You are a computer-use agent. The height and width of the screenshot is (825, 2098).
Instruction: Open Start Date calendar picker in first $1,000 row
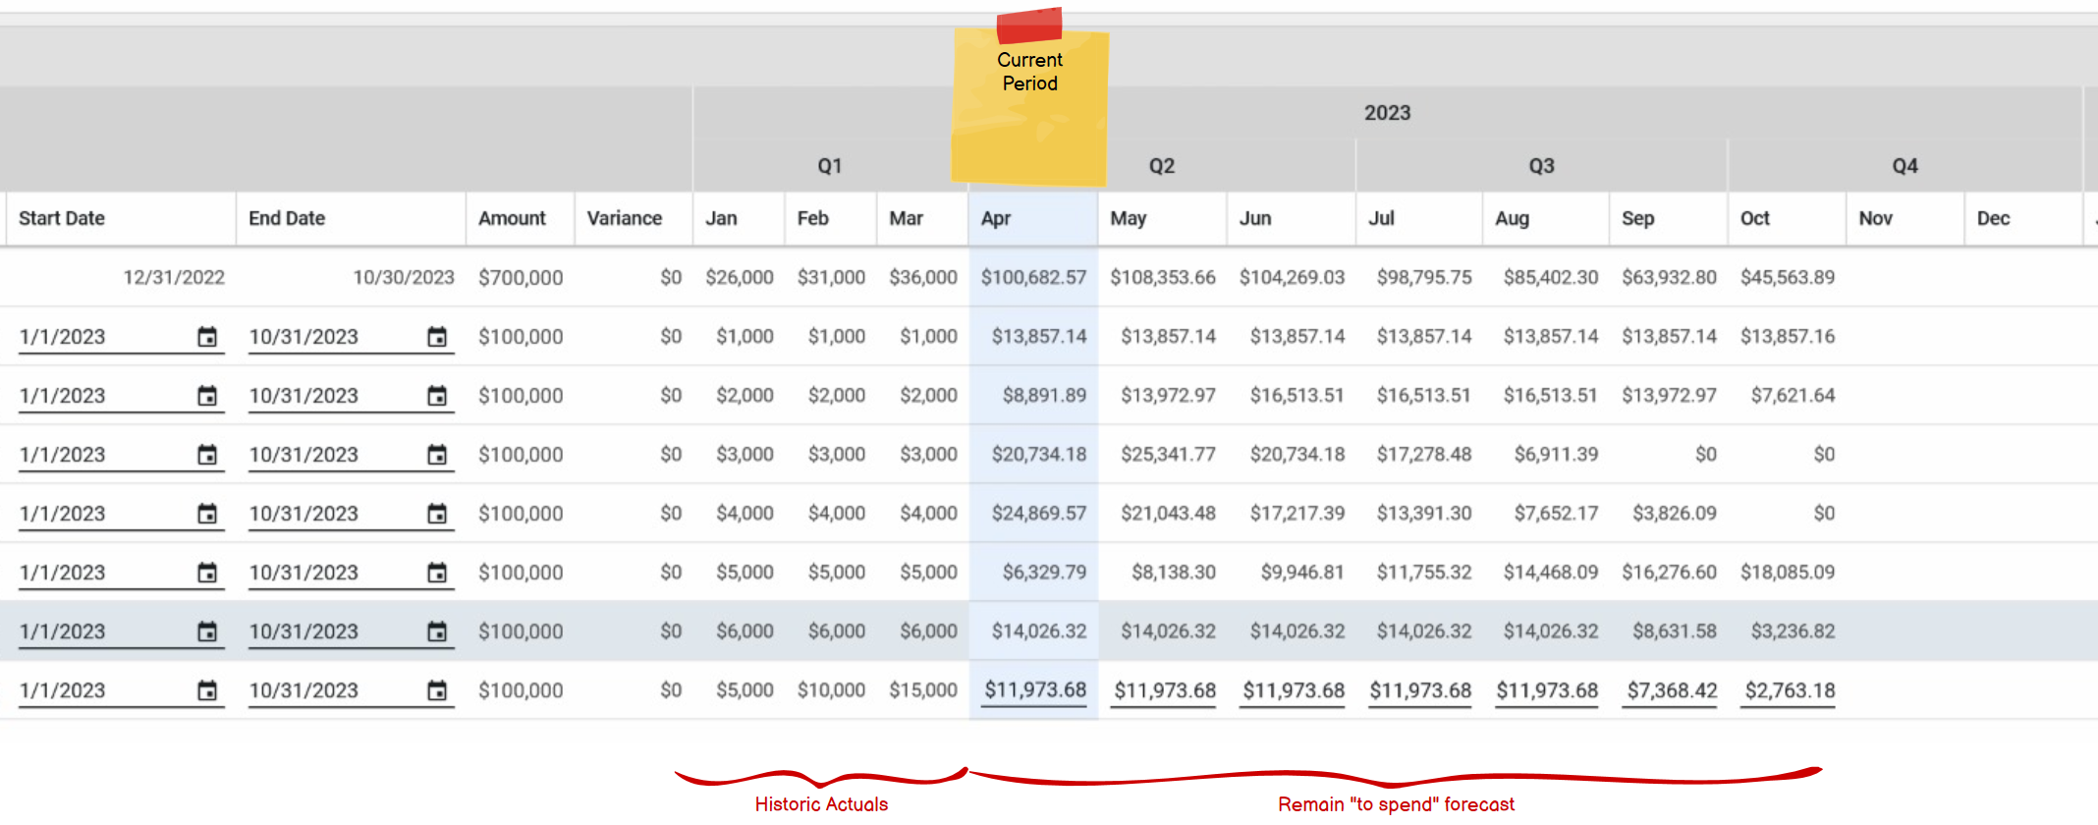[x=206, y=337]
